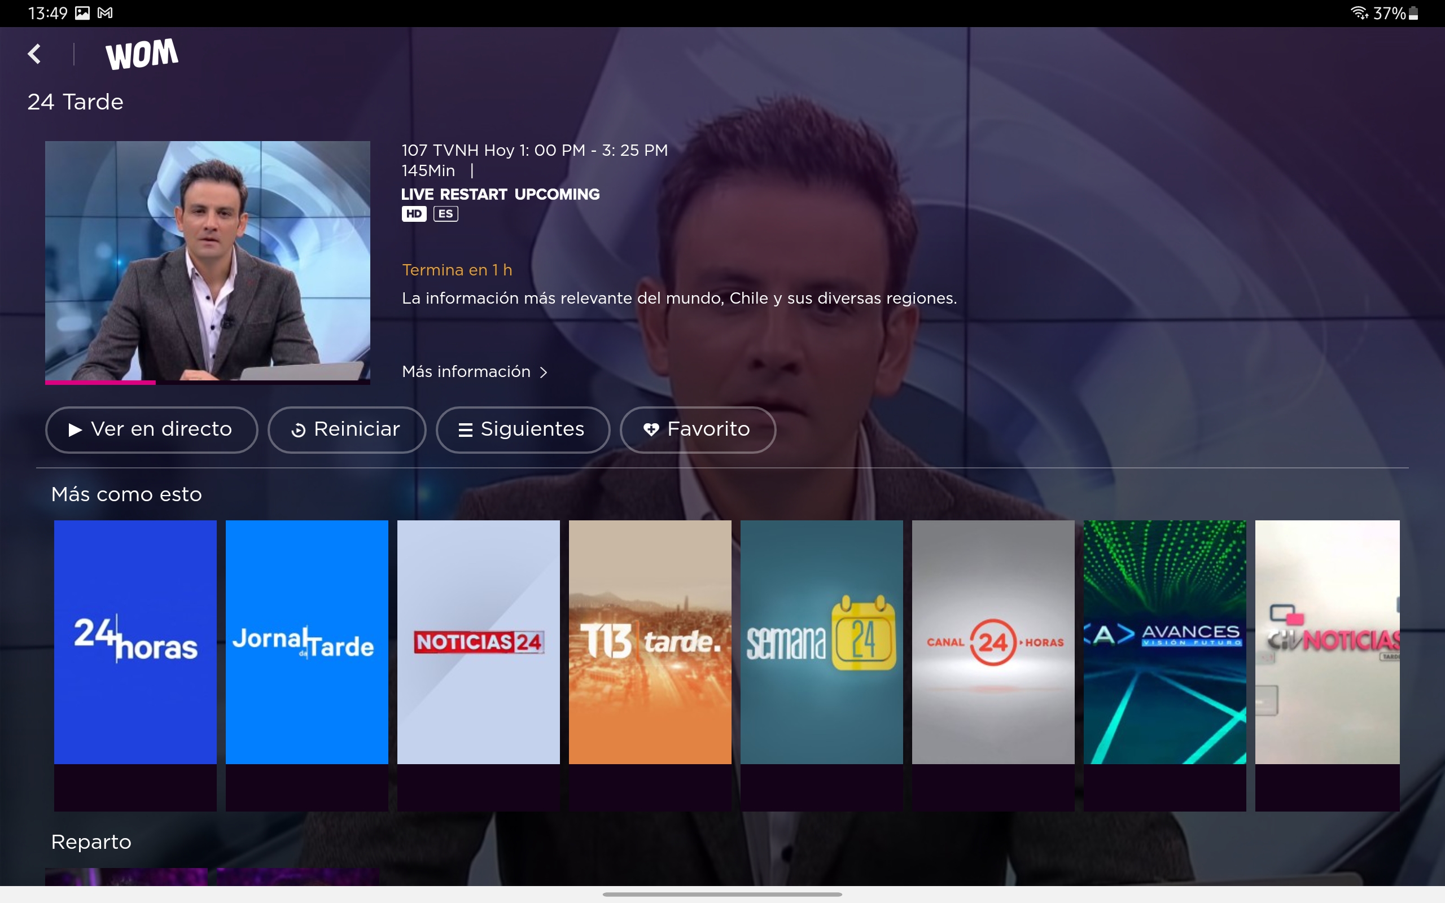Select the Jornal da Tarde tile

[307, 642]
